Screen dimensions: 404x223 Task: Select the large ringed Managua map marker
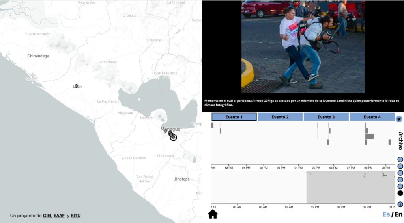pos(173,137)
